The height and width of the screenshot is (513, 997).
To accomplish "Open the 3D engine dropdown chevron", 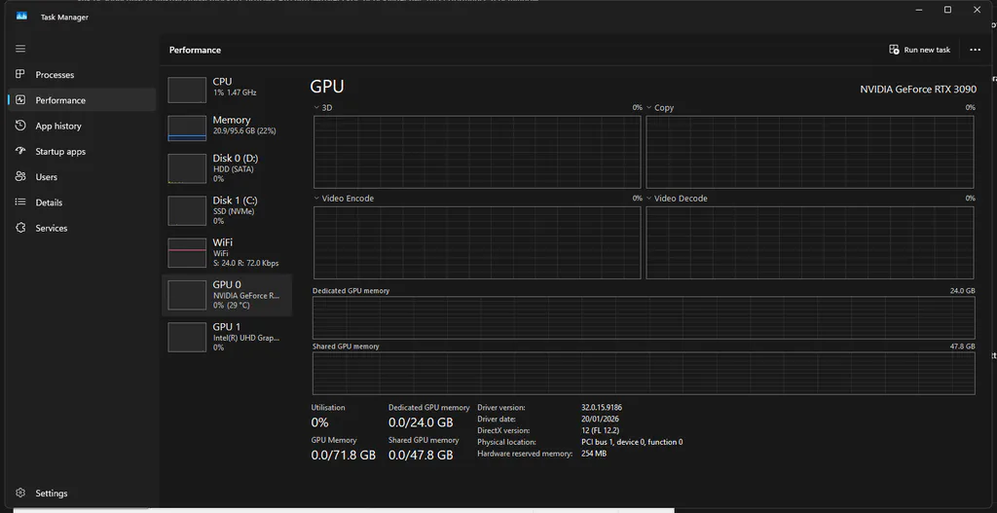I will pos(316,107).
